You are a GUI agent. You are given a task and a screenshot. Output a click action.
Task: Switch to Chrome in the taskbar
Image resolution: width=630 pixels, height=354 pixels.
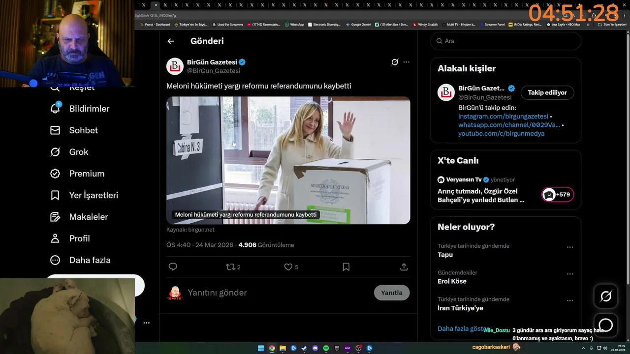click(272, 348)
